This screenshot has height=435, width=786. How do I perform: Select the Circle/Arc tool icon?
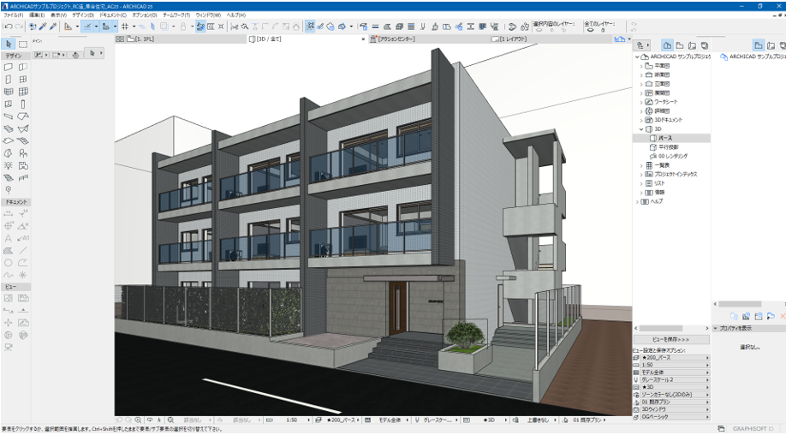coord(9,263)
